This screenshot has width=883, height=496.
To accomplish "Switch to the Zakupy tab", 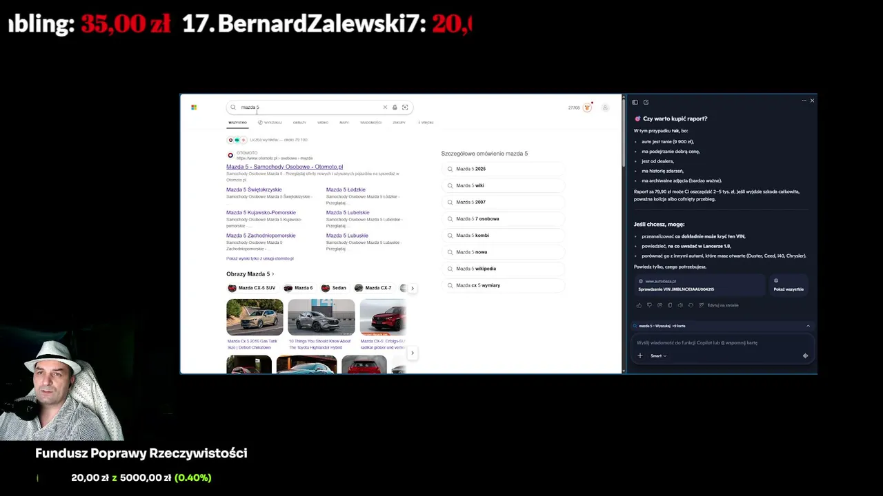I will click(399, 123).
